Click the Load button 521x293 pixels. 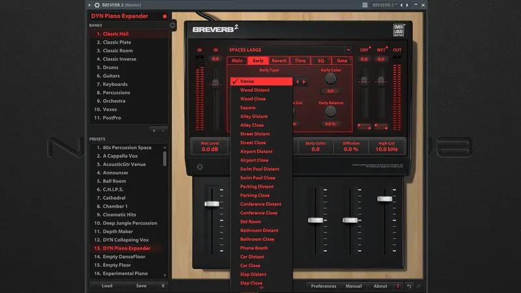107,286
